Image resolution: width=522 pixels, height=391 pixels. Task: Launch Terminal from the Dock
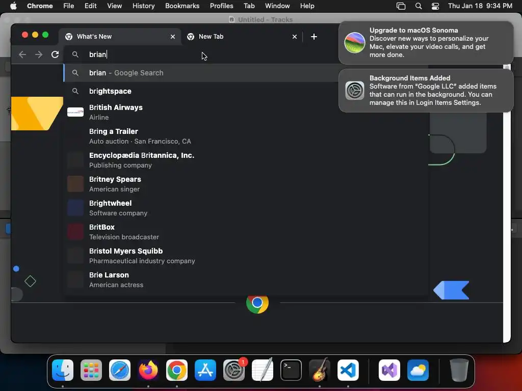point(291,370)
